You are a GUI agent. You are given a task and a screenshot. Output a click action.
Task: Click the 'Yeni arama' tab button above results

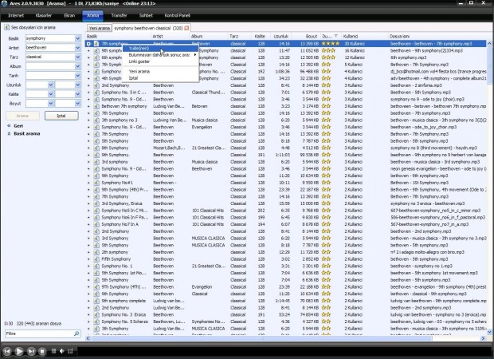(x=100, y=28)
